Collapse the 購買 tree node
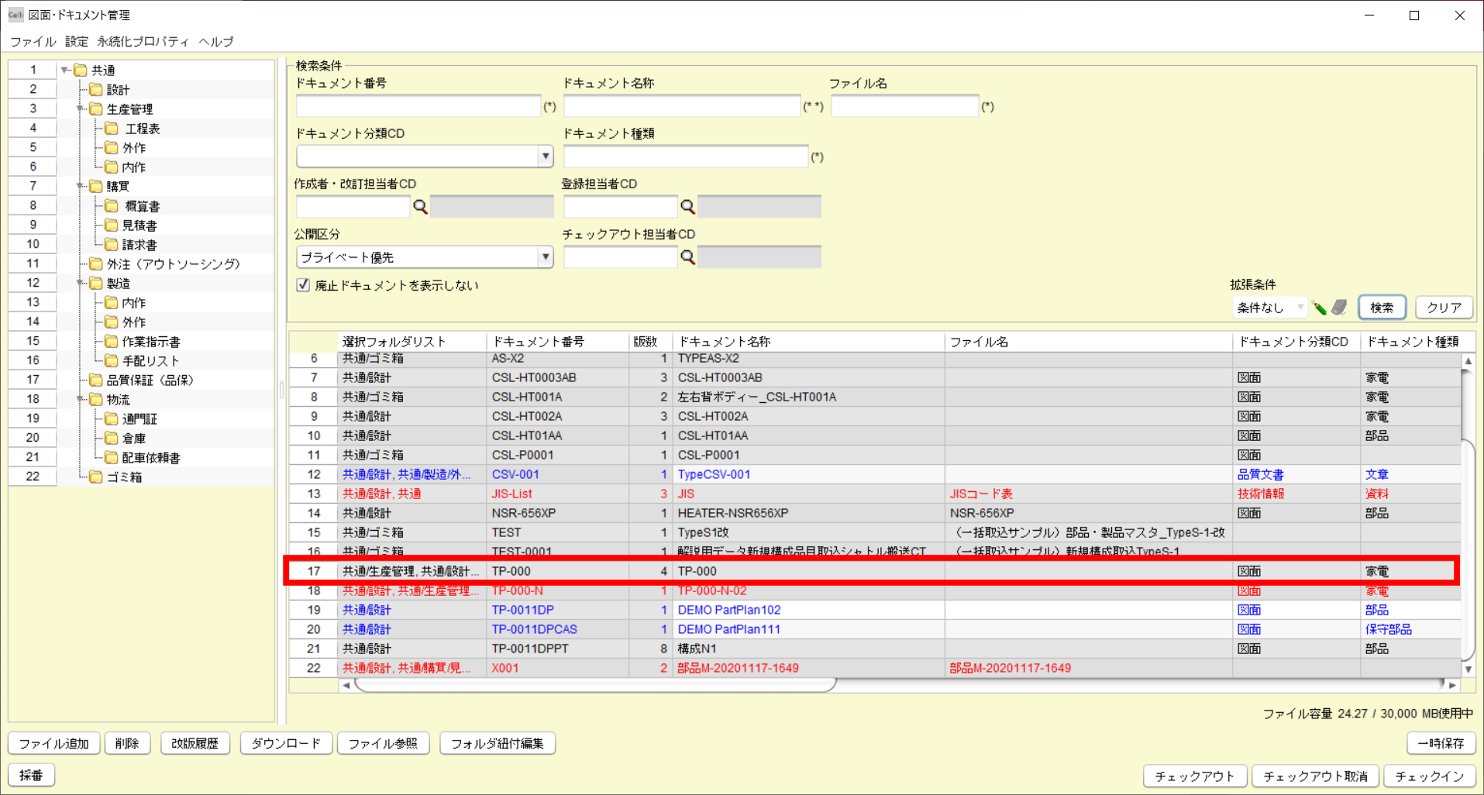The height and width of the screenshot is (795, 1484). pos(80,187)
